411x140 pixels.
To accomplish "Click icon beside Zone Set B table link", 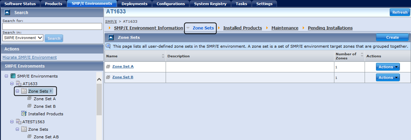I will click(x=108, y=77).
